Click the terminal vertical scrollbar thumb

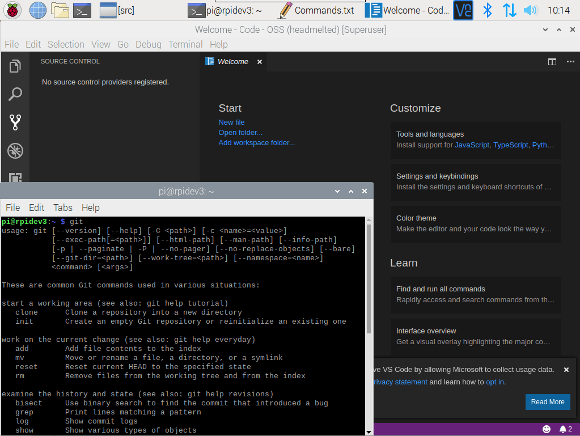(x=369, y=278)
